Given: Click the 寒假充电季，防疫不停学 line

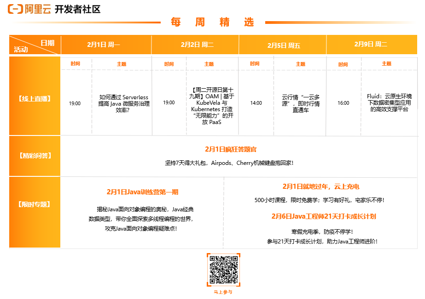Looking at the screenshot, I should [322, 231].
